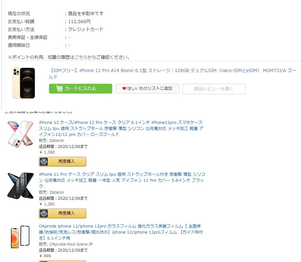The width and height of the screenshot is (301, 262).
Task: Click gold iPhone 12 Pro thumbnail
Action: click(24, 83)
